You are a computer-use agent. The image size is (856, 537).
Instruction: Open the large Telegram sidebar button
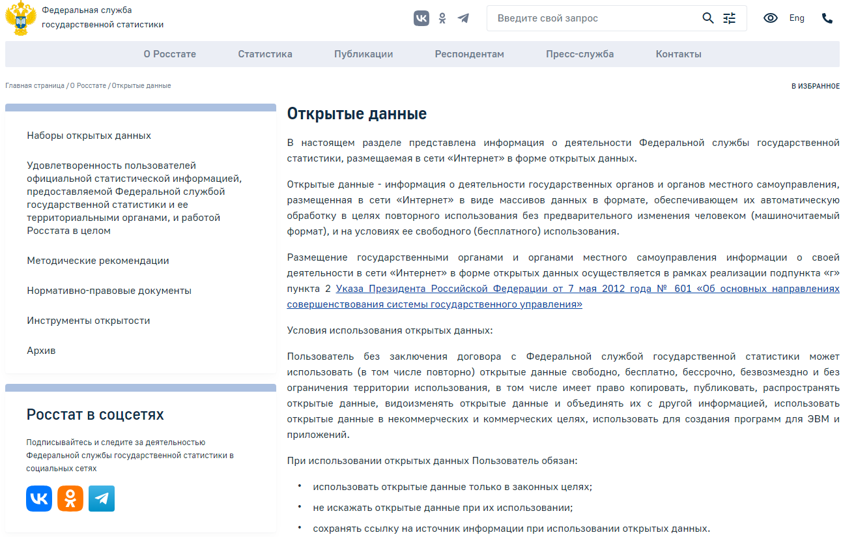click(102, 499)
